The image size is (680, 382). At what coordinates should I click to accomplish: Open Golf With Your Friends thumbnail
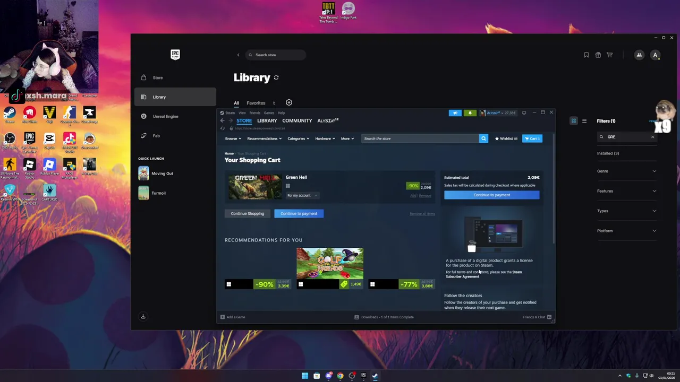click(330, 264)
